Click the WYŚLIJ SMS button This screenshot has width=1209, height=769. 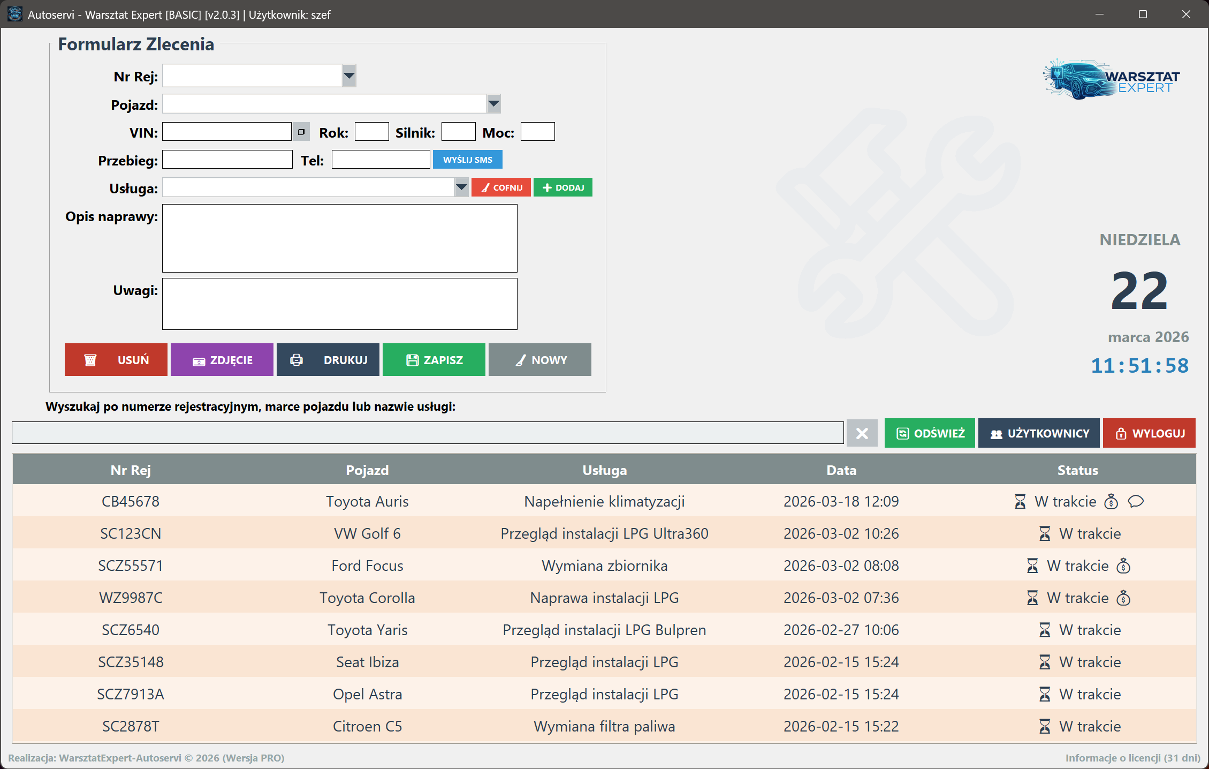[467, 160]
